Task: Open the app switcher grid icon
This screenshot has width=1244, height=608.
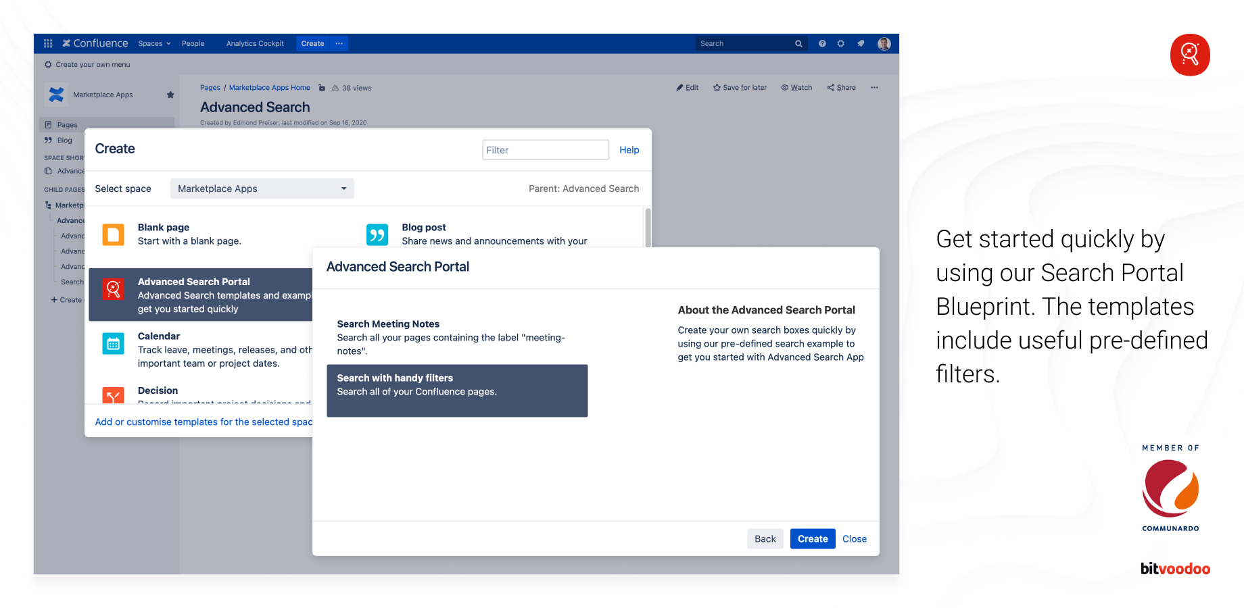Action: coord(48,43)
